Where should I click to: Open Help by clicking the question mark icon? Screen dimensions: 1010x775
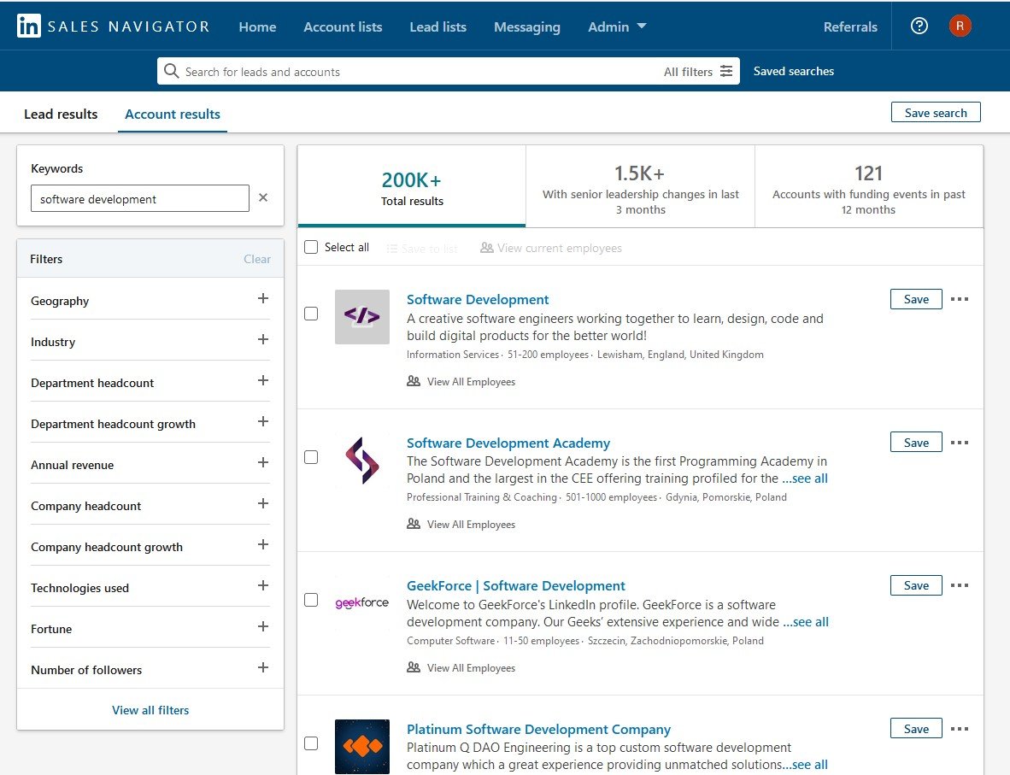pyautogui.click(x=919, y=26)
